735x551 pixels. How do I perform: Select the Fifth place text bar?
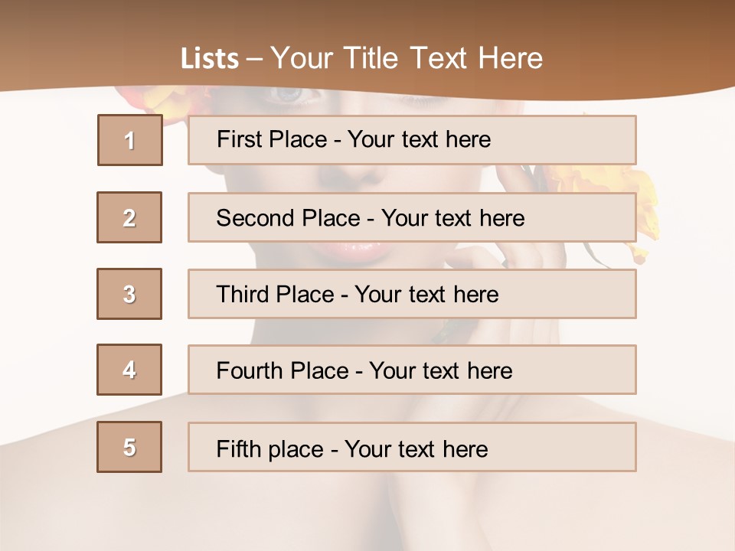tap(412, 447)
